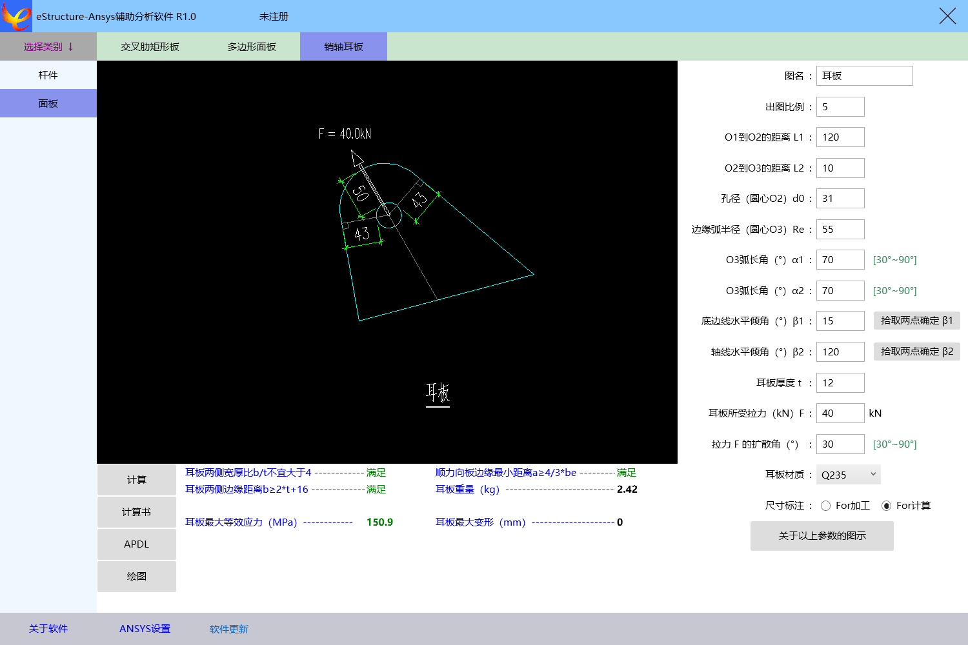Click the 底边线水平倾角 β1 field

click(840, 321)
